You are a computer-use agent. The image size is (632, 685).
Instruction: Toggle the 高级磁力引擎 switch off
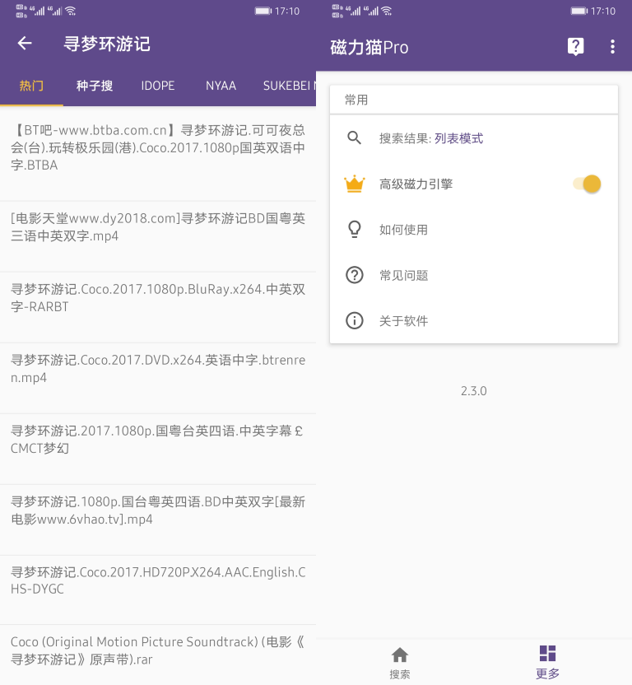click(588, 184)
